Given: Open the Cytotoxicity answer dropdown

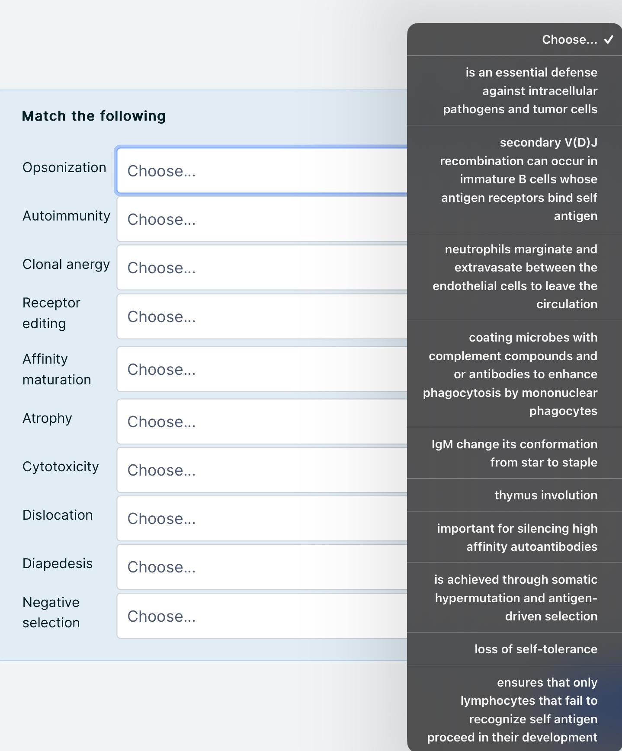Looking at the screenshot, I should pos(260,470).
